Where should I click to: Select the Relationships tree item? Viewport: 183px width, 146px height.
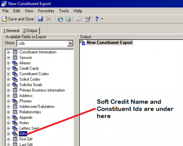point(30,112)
